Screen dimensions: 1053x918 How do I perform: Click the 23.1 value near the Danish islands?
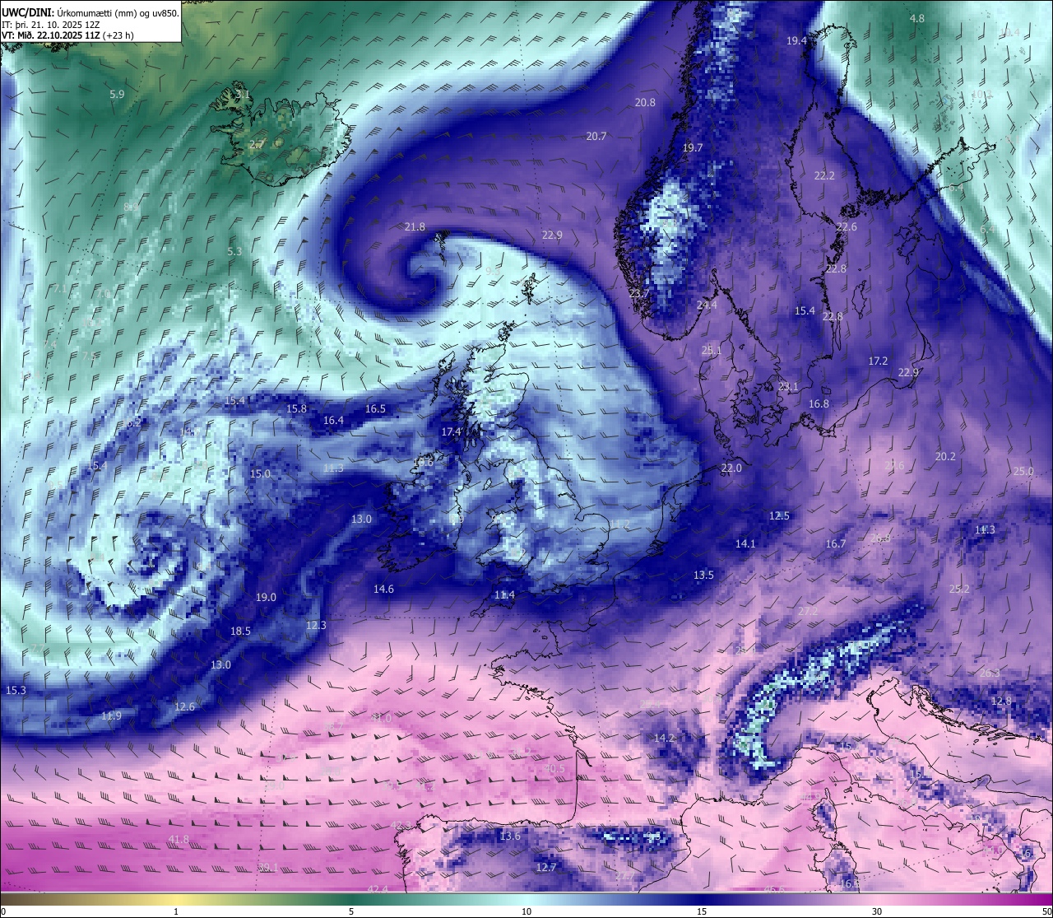(x=788, y=386)
